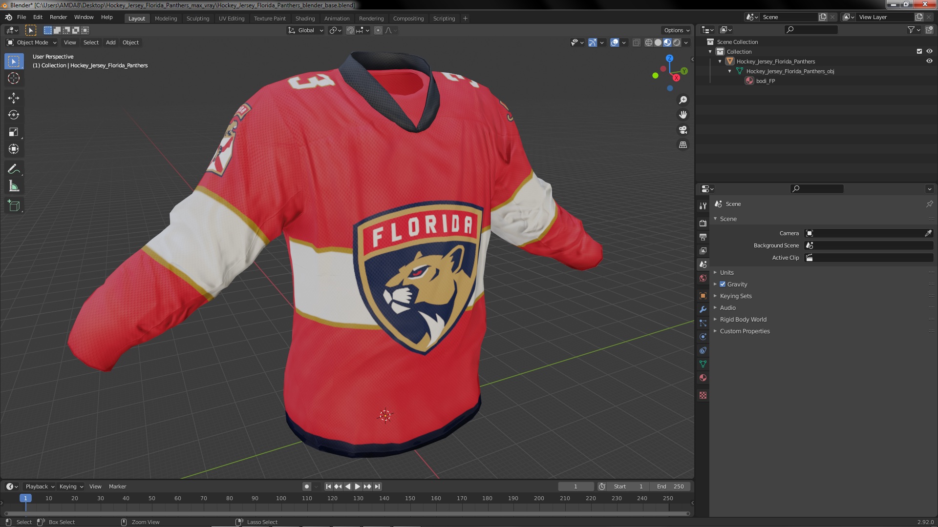Play the animation forward
The height and width of the screenshot is (527, 938).
click(358, 486)
